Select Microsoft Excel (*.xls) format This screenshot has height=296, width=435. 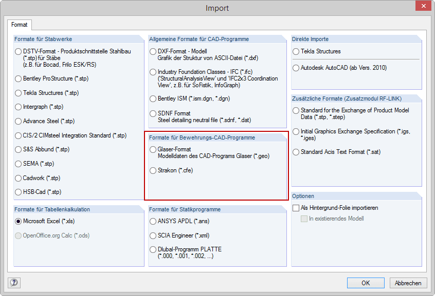click(x=17, y=221)
